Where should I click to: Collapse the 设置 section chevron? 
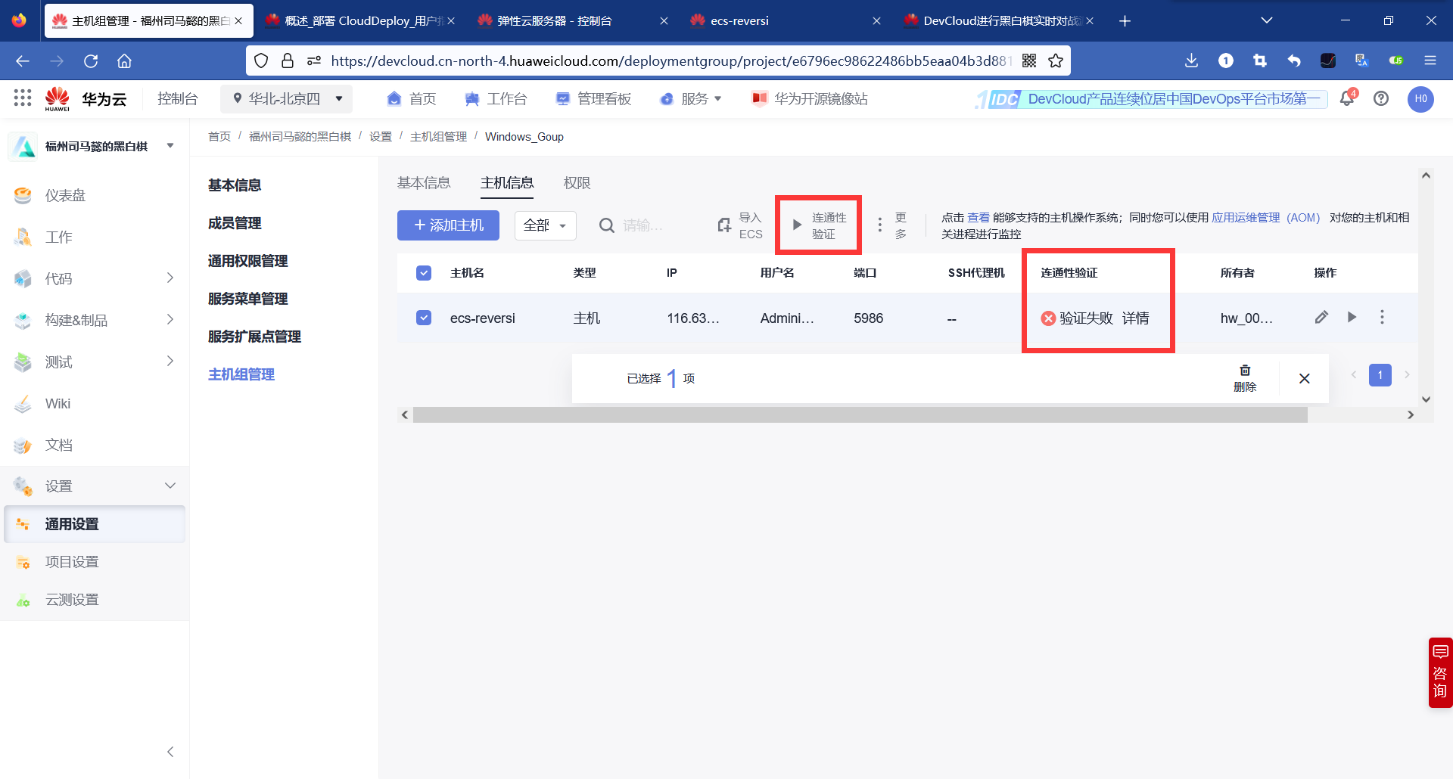click(x=170, y=485)
